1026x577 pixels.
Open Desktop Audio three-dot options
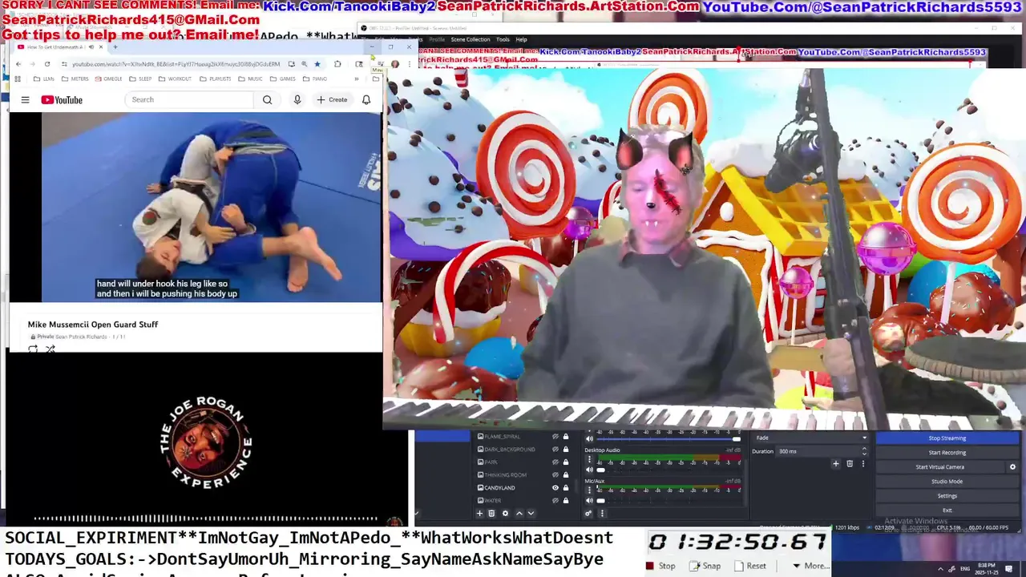589,459
